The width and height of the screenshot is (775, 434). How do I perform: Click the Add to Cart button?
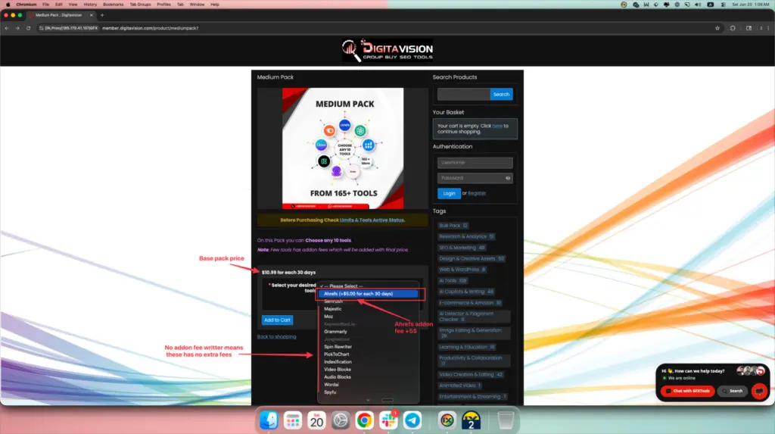point(277,320)
